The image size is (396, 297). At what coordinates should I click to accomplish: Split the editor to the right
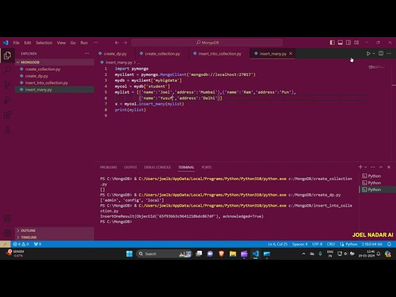[x=381, y=53]
